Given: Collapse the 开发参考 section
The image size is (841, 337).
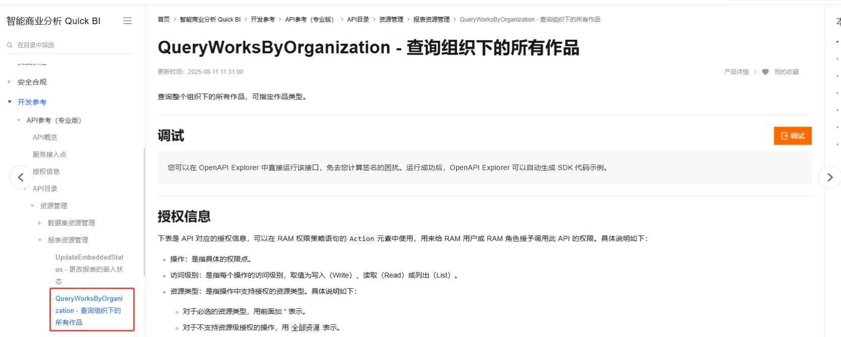Looking at the screenshot, I should (x=10, y=102).
